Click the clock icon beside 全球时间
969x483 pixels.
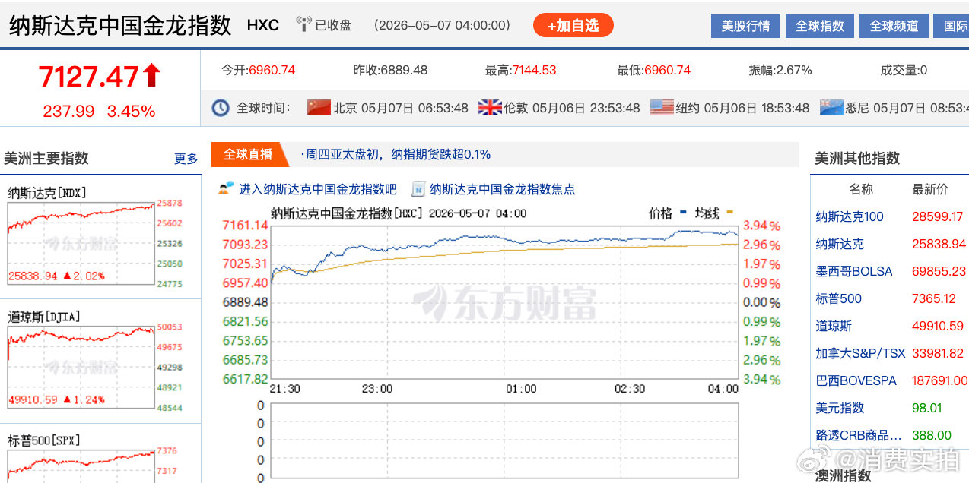coord(221,107)
